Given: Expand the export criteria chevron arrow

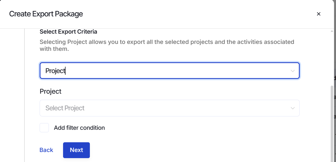Looking at the screenshot, I should pyautogui.click(x=292, y=71).
